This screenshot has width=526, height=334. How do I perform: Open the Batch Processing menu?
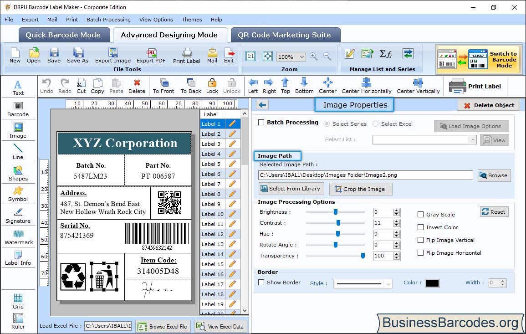tap(108, 20)
